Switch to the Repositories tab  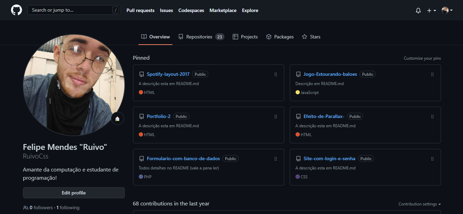click(201, 37)
